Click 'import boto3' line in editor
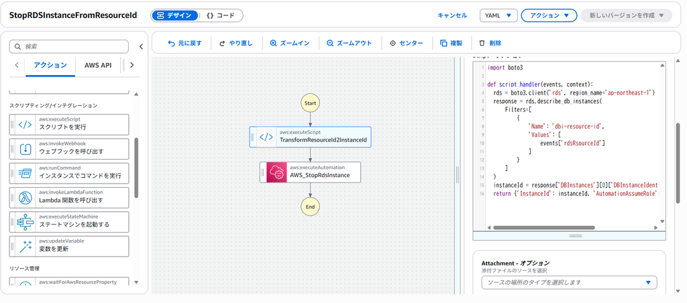The image size is (687, 303). click(x=505, y=68)
